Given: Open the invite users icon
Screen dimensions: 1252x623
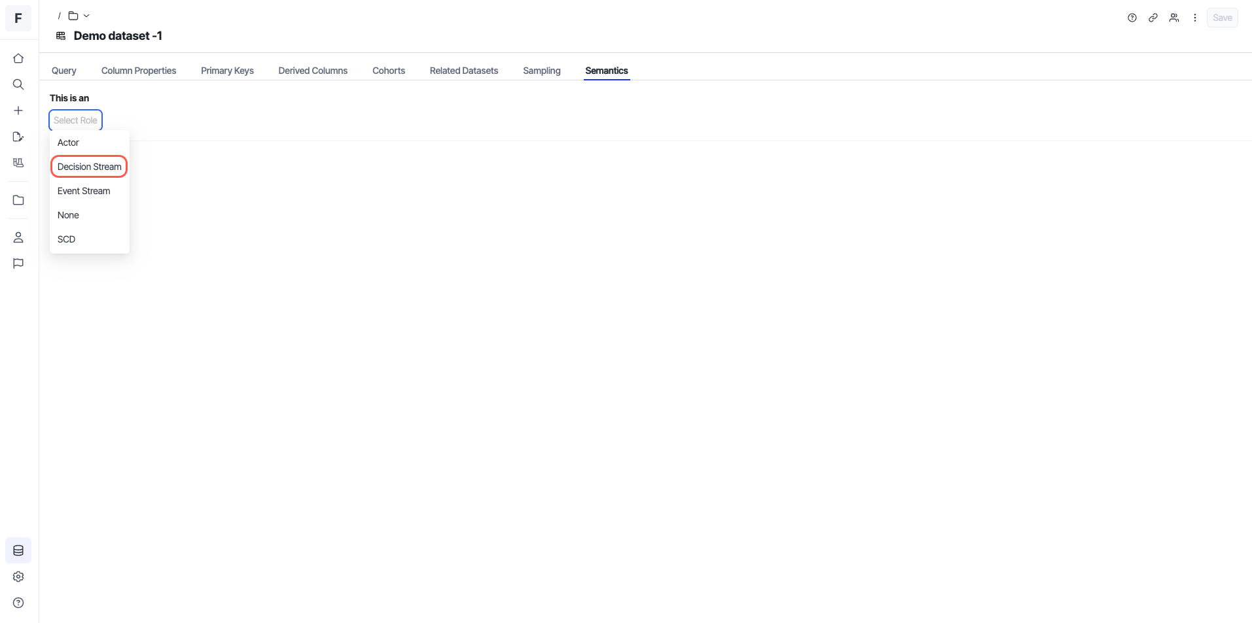Looking at the screenshot, I should click(x=1174, y=17).
